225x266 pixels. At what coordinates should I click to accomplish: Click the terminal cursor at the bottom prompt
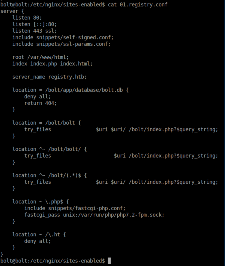109,261
